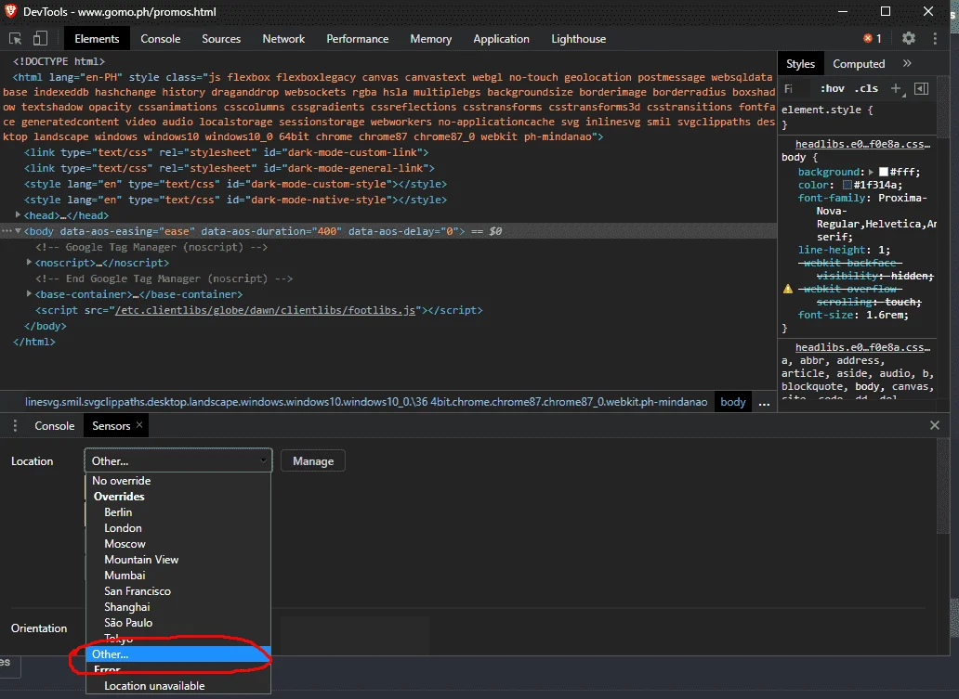Toggle the device toolbar icon

click(x=40, y=38)
